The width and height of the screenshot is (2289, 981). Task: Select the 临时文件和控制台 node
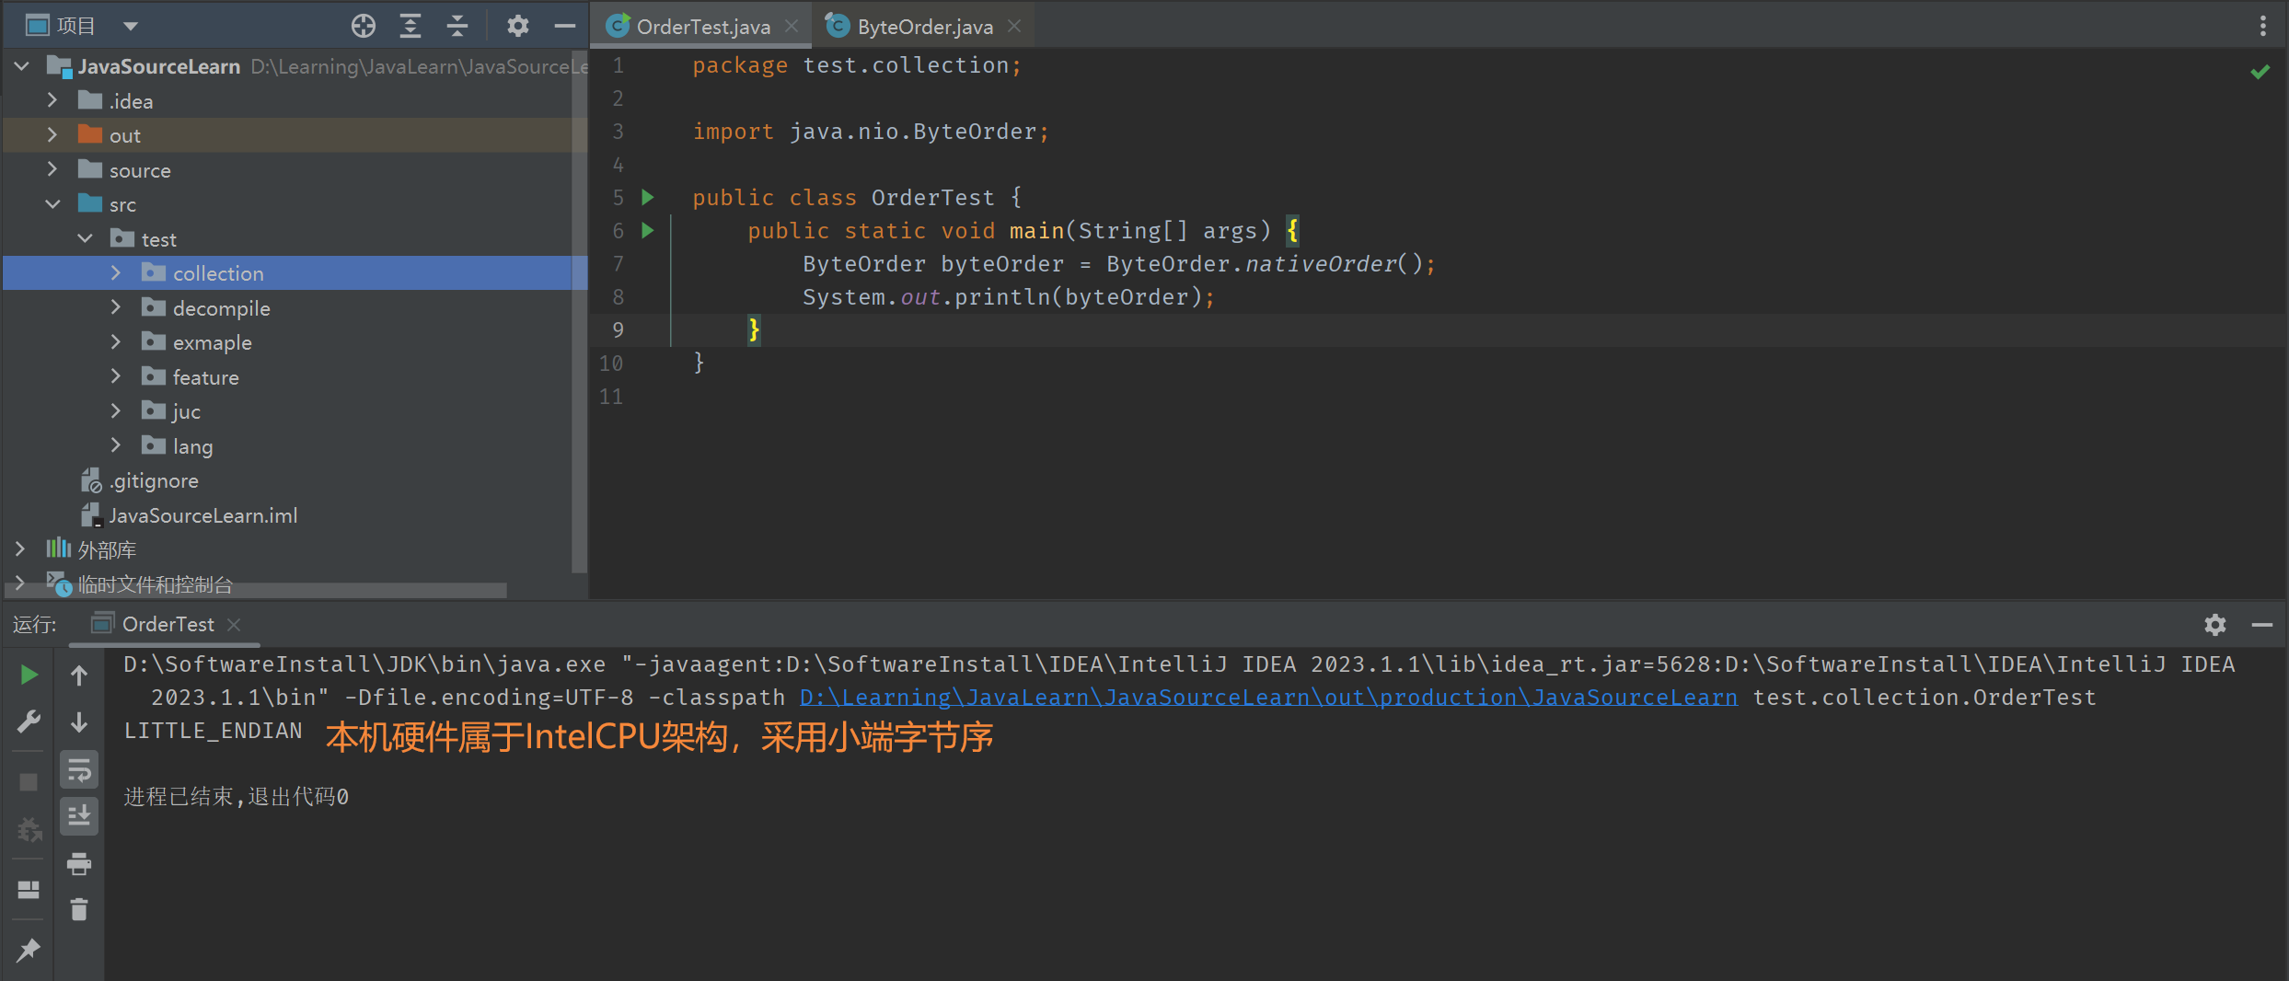pyautogui.click(x=155, y=584)
